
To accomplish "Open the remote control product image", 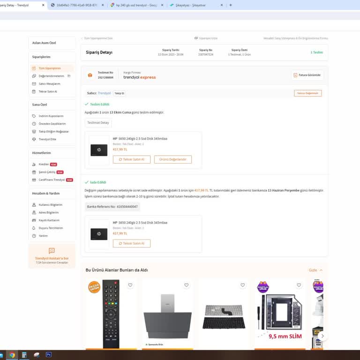I will (x=111, y=314).
